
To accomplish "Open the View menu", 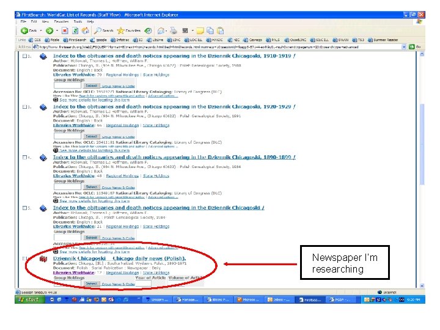I will (x=45, y=21).
